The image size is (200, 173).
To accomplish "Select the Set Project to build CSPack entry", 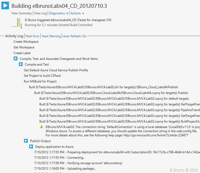I will [42, 76].
